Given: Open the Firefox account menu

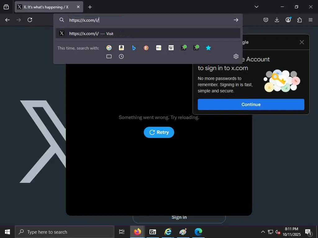Looking at the screenshot, I should coord(288,20).
